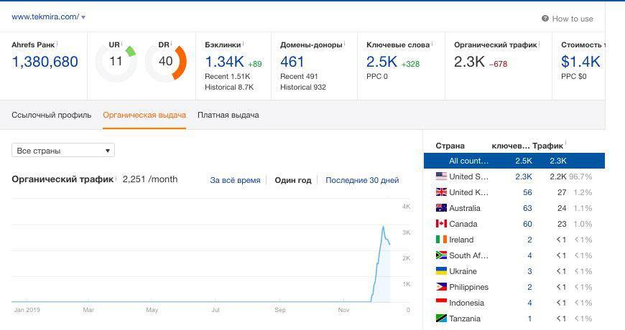The image size is (625, 330).
Task: Click Recent 1.51K backlinks text
Action: pyautogui.click(x=228, y=77)
